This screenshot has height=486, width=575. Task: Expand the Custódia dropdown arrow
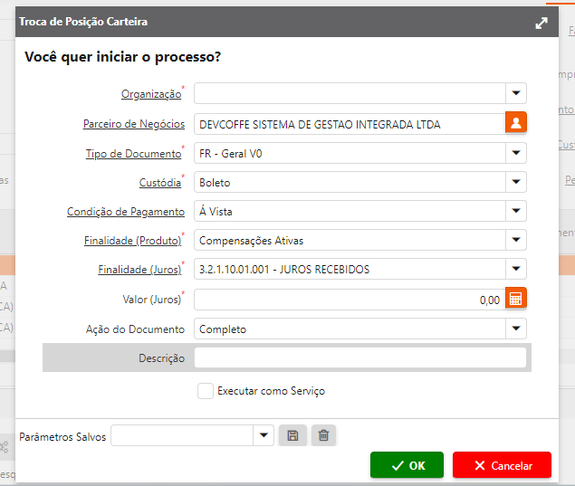[x=516, y=183]
